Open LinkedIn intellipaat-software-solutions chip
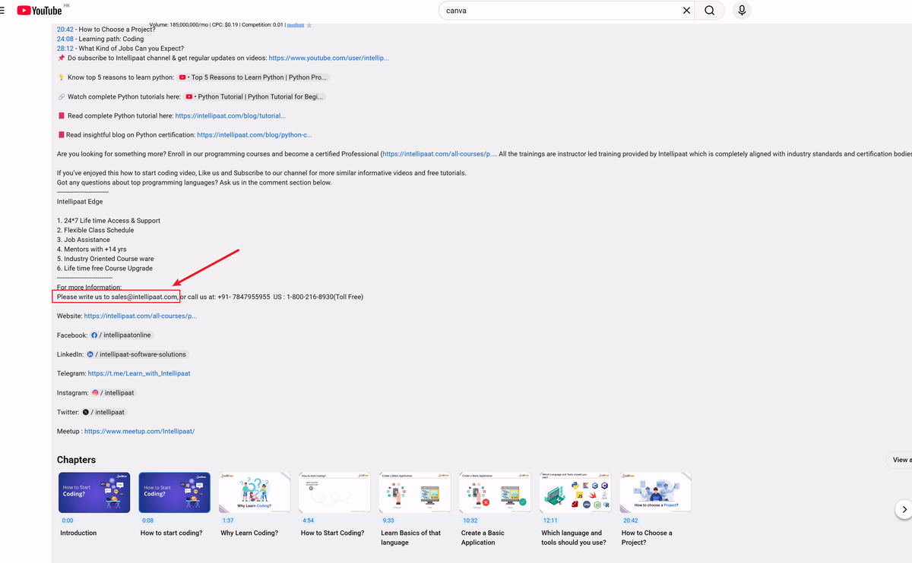Image resolution: width=912 pixels, height=563 pixels. click(136, 354)
